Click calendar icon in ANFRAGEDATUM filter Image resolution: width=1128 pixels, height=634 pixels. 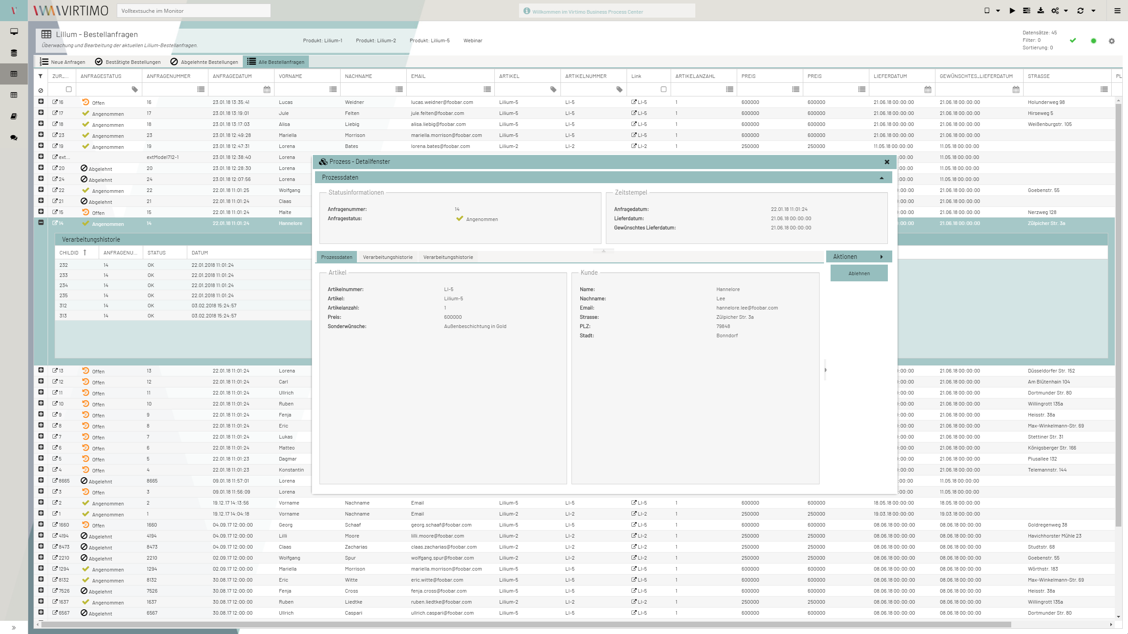tap(267, 89)
